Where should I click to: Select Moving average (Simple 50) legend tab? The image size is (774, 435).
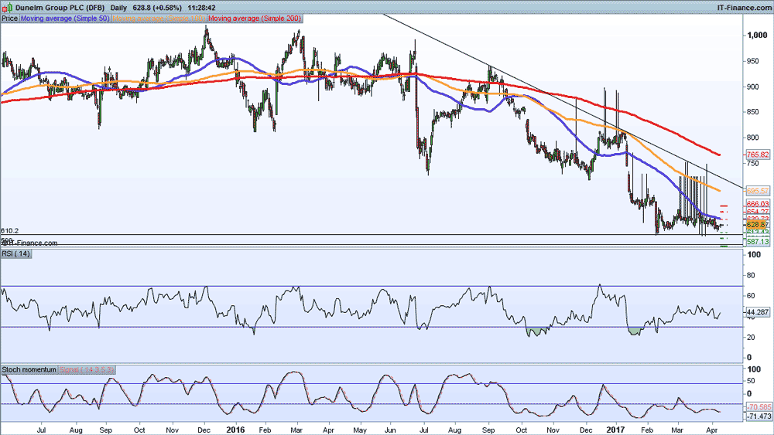click(x=65, y=19)
